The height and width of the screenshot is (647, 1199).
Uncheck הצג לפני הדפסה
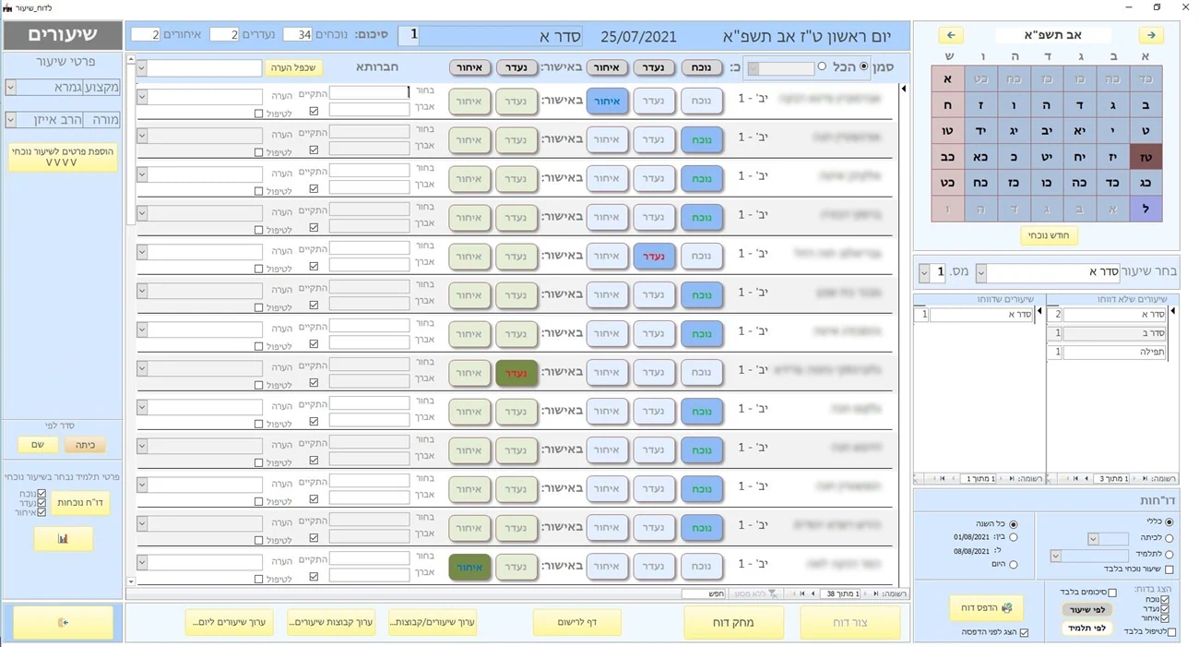point(1024,632)
